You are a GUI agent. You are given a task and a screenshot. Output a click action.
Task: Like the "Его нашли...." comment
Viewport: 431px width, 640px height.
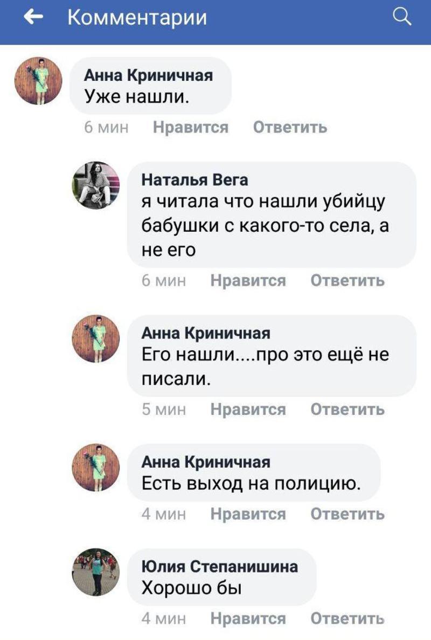click(248, 410)
